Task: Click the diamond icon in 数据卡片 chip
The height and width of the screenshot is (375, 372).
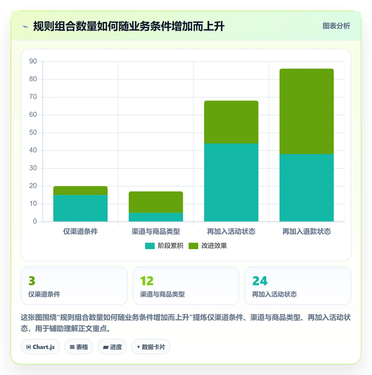Action: click(x=138, y=347)
